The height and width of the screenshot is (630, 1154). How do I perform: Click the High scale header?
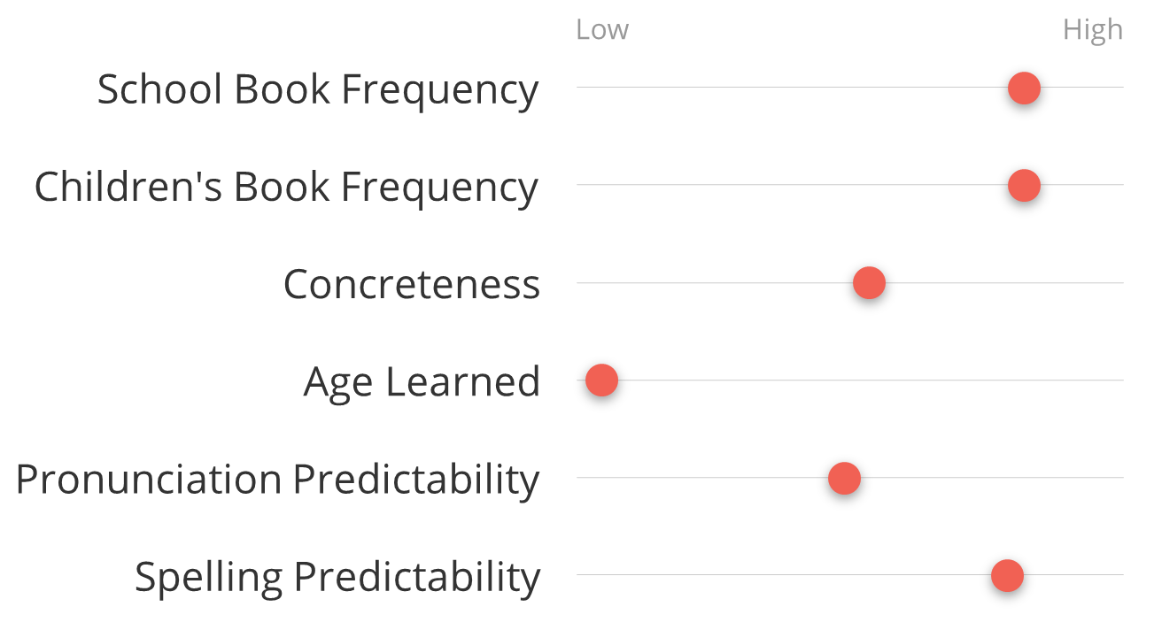[x=1093, y=30]
